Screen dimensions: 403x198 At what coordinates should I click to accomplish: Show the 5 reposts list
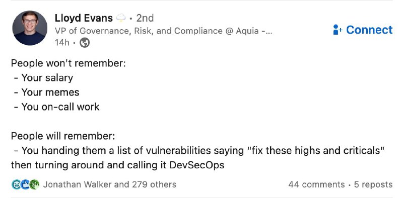pyautogui.click(x=373, y=184)
